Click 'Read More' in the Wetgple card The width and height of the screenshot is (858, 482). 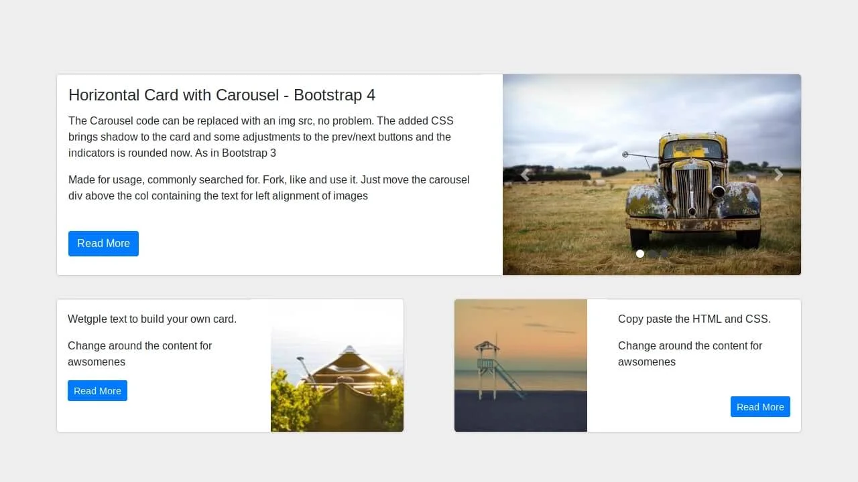pyautogui.click(x=97, y=390)
